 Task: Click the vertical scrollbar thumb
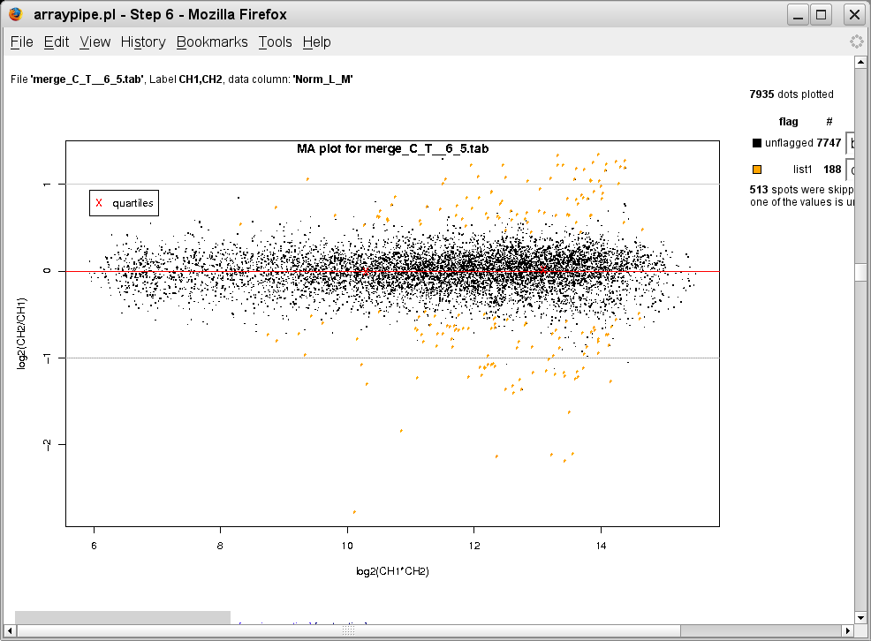[860, 273]
